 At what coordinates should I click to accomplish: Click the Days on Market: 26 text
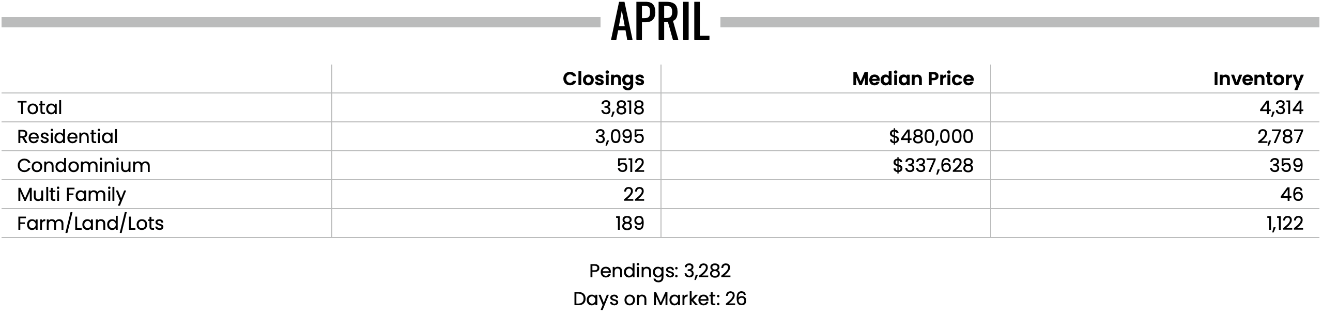660,298
